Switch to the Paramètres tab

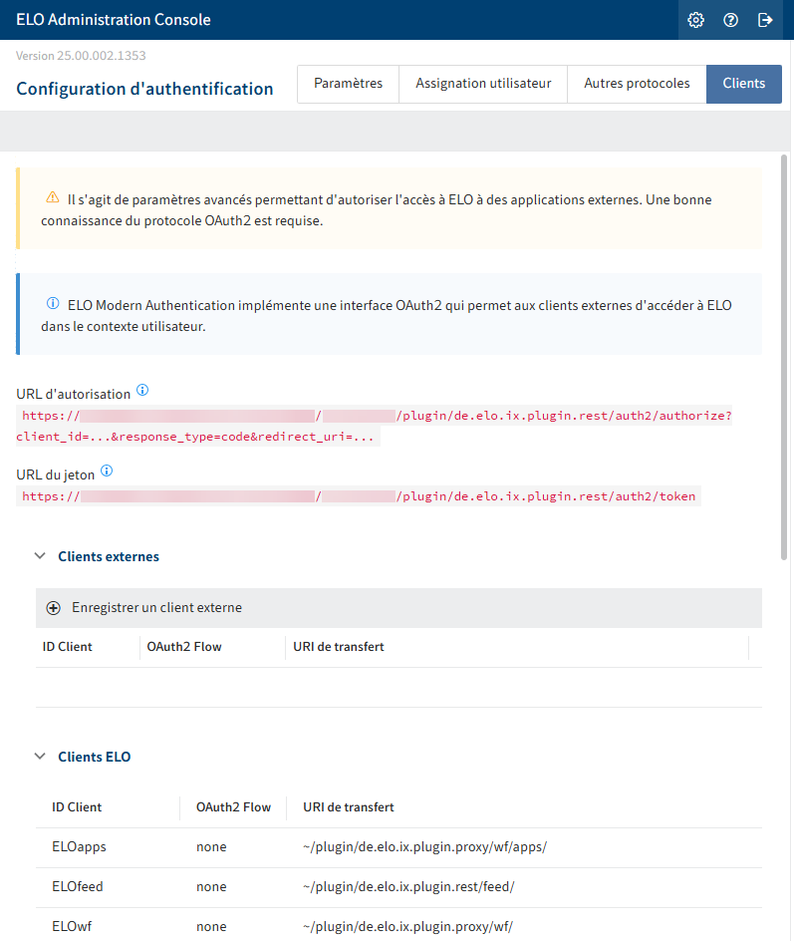click(x=348, y=84)
